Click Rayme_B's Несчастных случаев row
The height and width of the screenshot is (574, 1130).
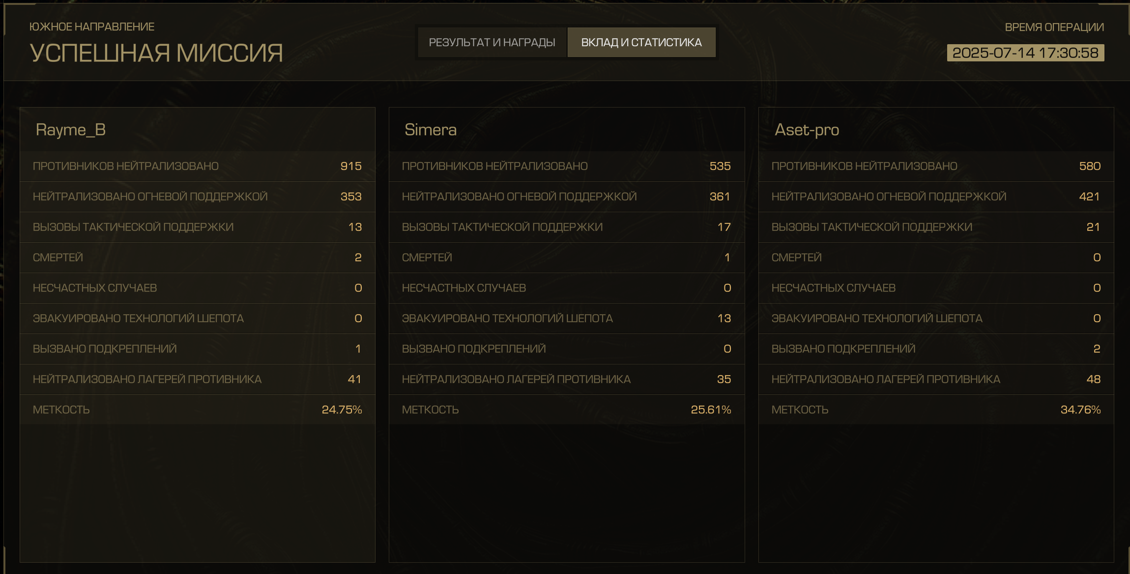coord(197,288)
